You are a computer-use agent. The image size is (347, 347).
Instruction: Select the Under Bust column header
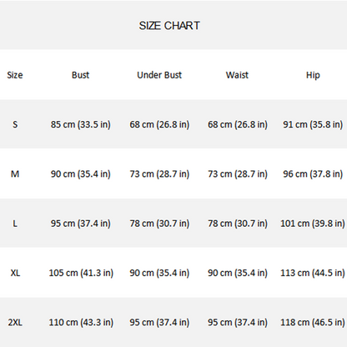click(x=159, y=75)
